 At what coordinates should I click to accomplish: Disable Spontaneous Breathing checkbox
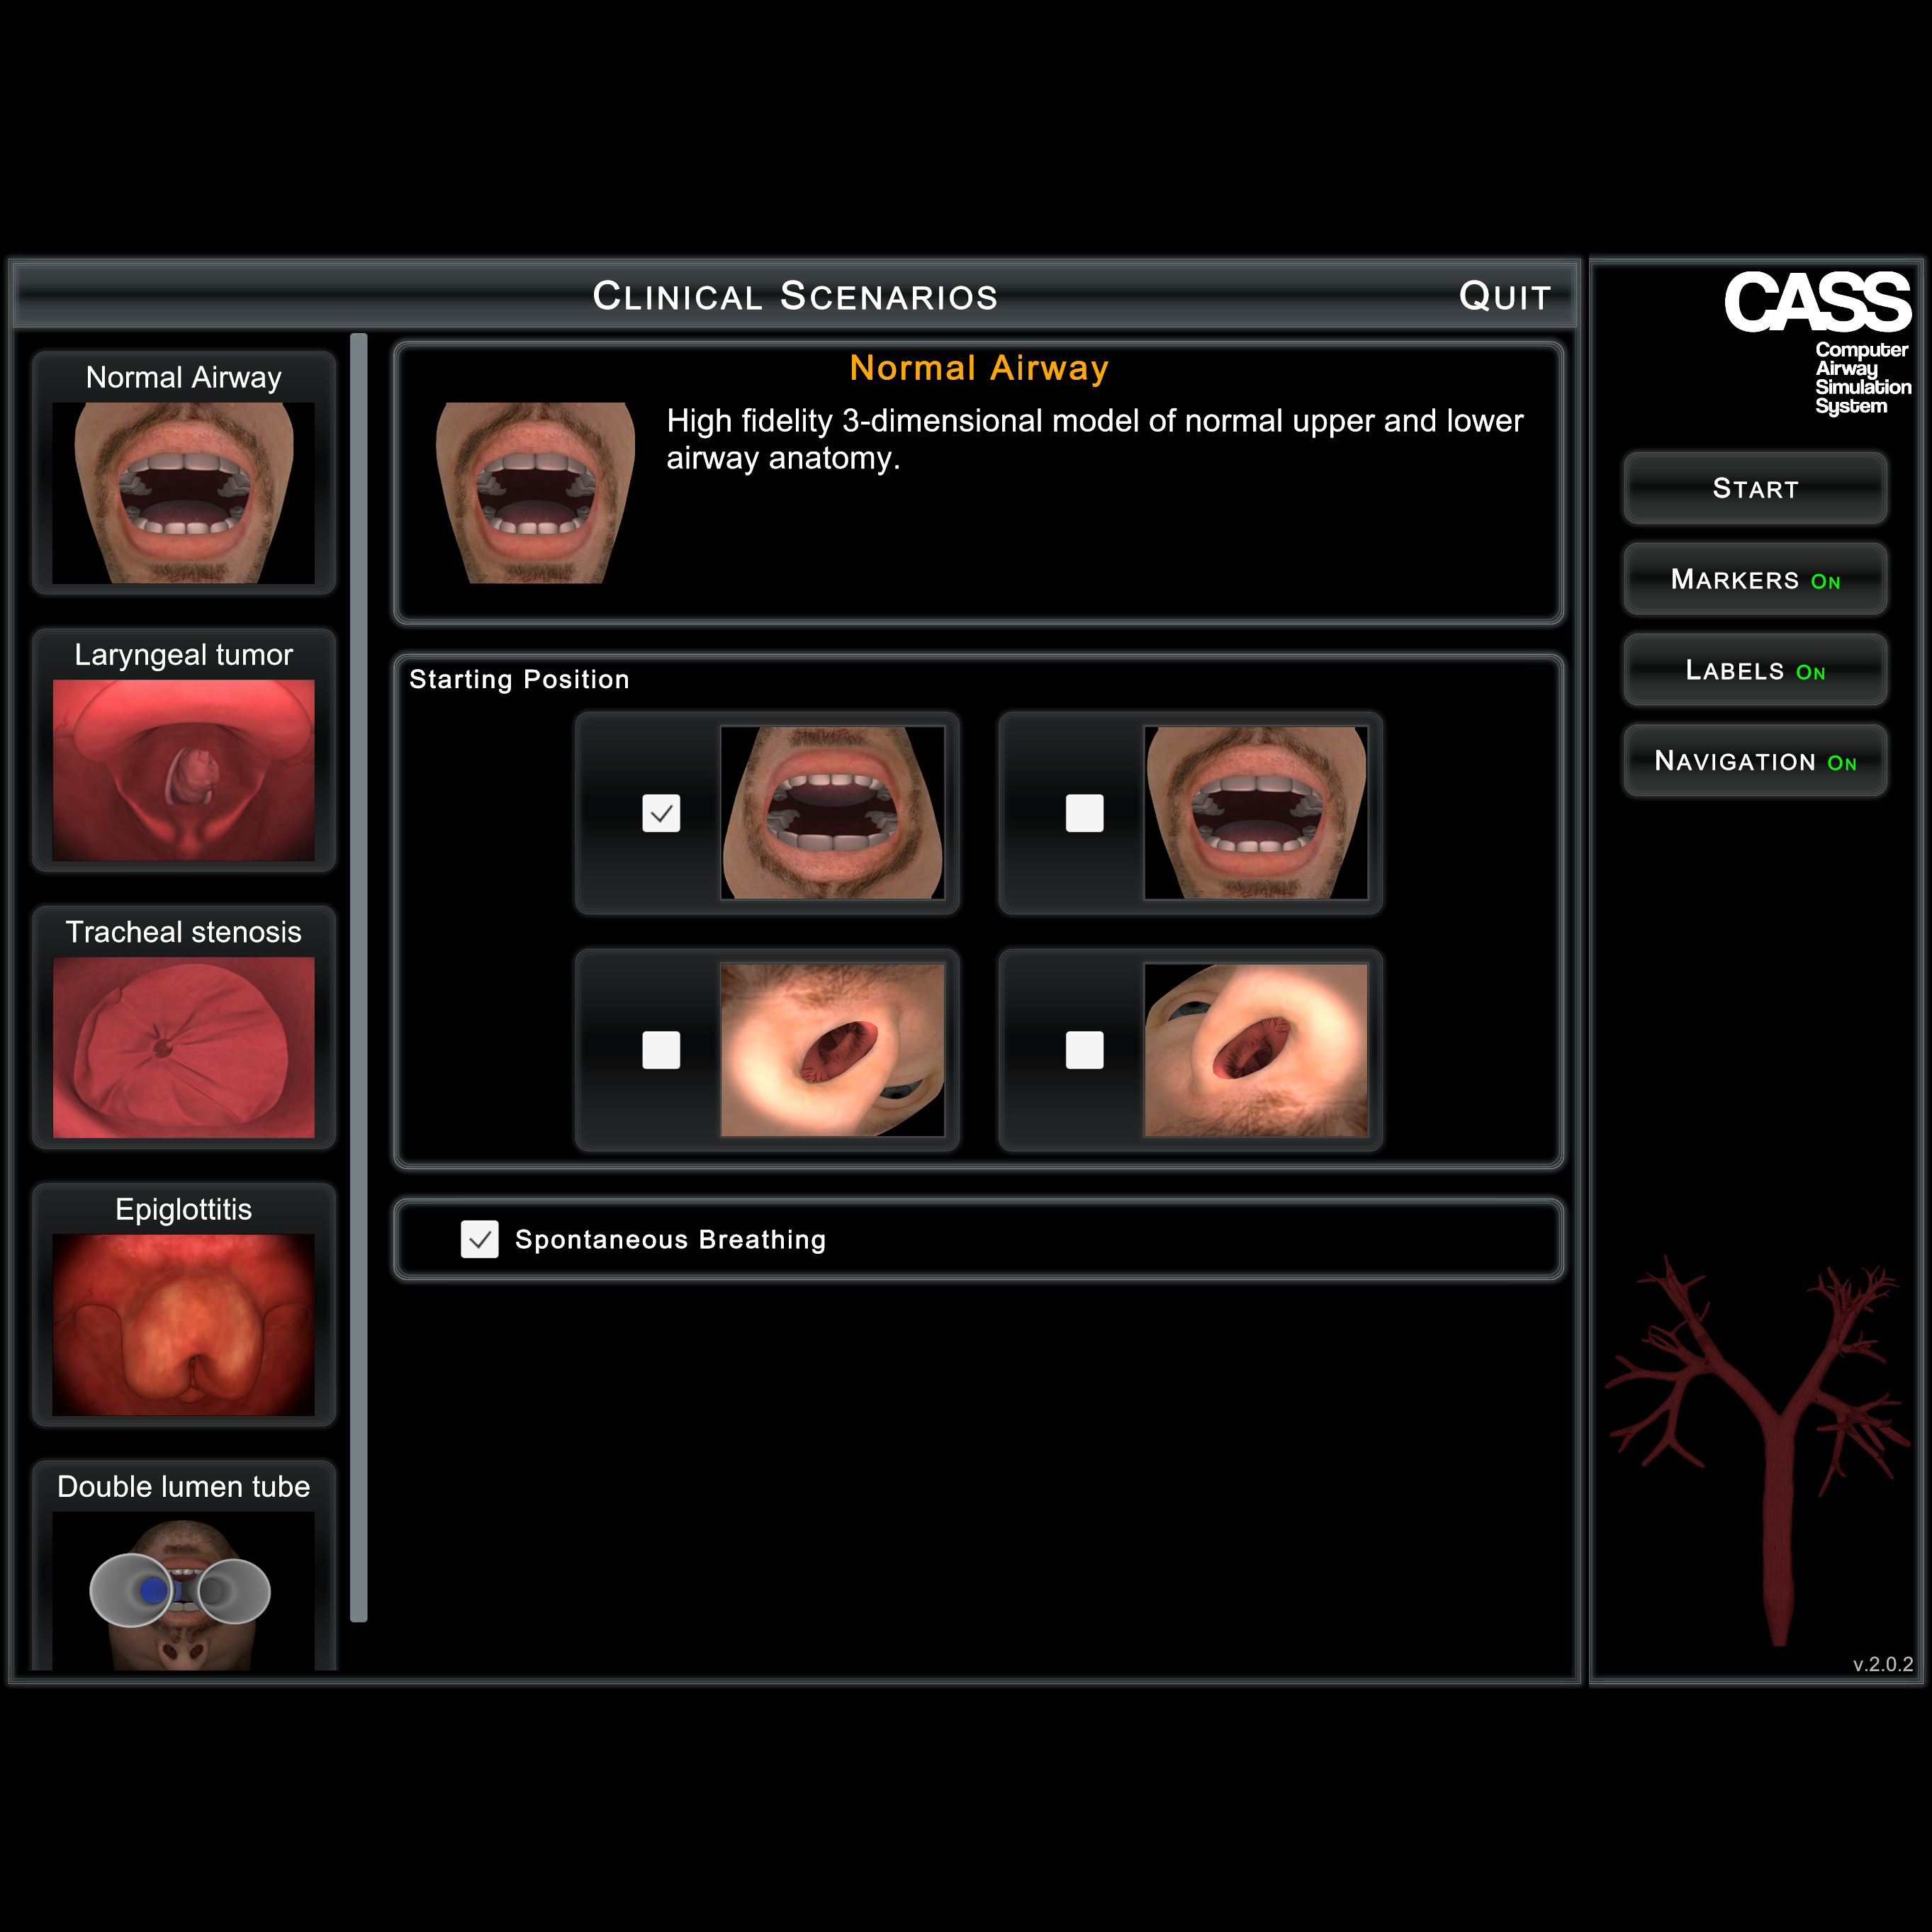[x=480, y=1239]
